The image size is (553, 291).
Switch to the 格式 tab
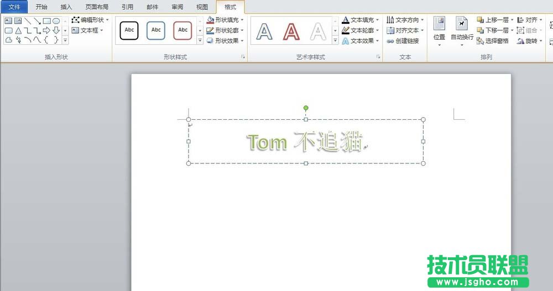coord(230,7)
